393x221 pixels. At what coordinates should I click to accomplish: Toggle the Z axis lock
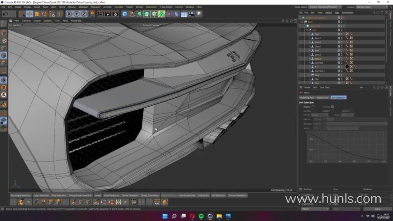click(x=84, y=14)
